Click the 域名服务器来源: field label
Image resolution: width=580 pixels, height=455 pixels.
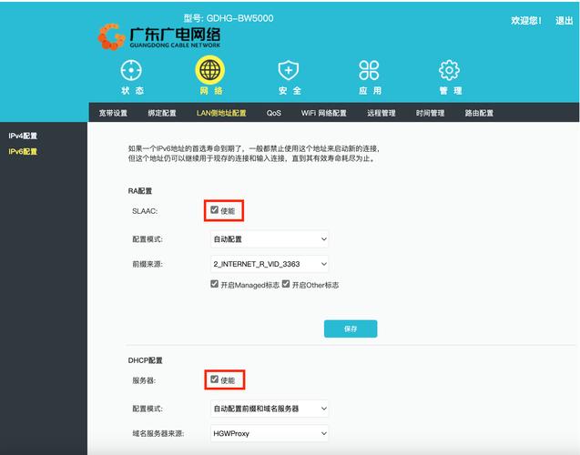[x=158, y=433]
